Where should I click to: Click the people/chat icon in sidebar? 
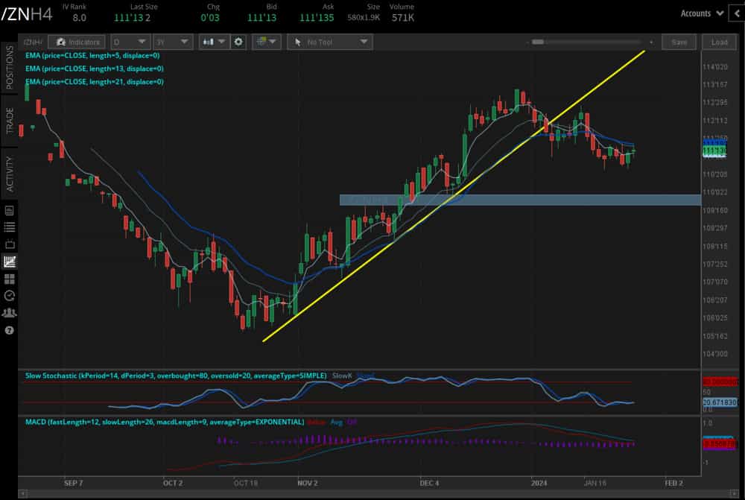tap(9, 313)
